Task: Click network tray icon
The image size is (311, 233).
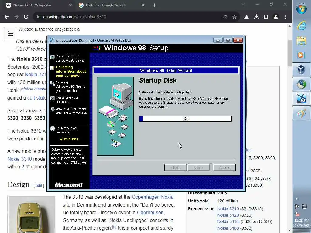Action: (304, 207)
